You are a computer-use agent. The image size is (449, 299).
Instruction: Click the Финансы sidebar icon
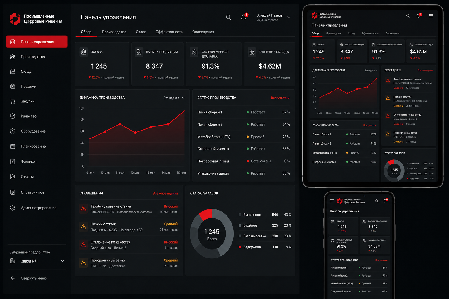click(x=13, y=161)
